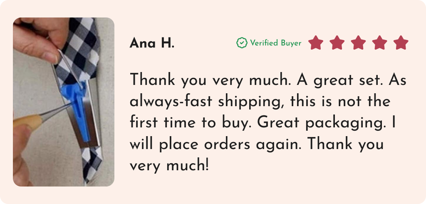Click the green verified checkmark badge icon
The width and height of the screenshot is (426, 204).
tap(242, 43)
